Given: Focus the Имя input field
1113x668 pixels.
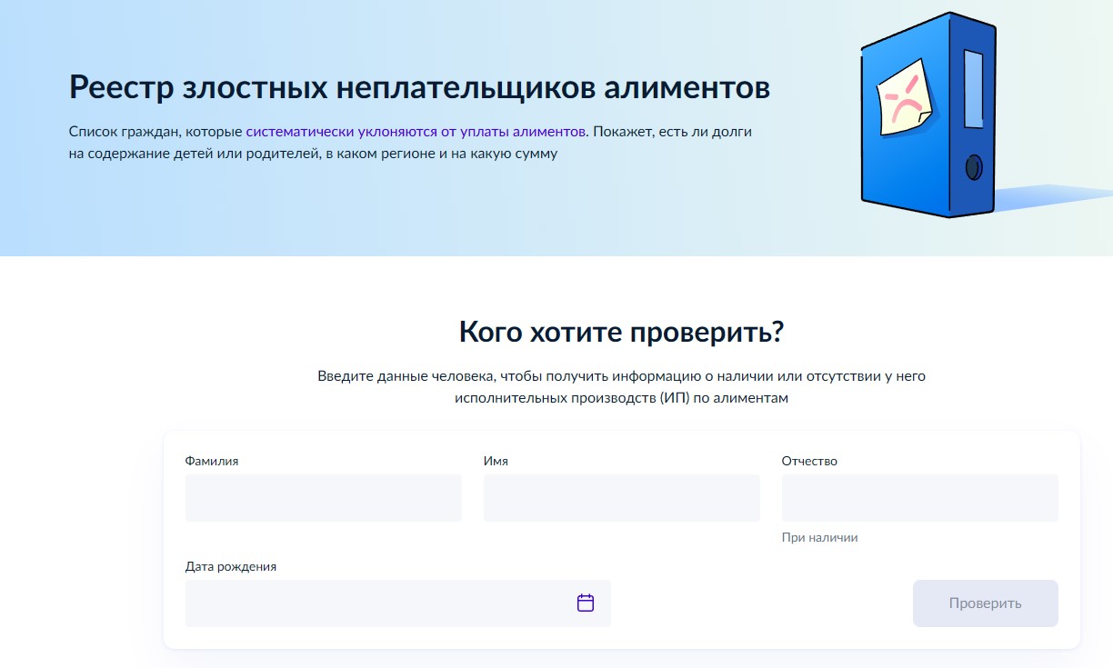Looking at the screenshot, I should (622, 498).
